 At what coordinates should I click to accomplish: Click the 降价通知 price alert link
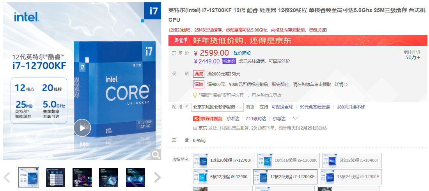coord(242,53)
